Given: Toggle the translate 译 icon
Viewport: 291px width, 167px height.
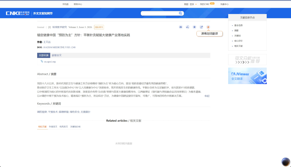Looking at the screenshot, I should coord(208,27).
